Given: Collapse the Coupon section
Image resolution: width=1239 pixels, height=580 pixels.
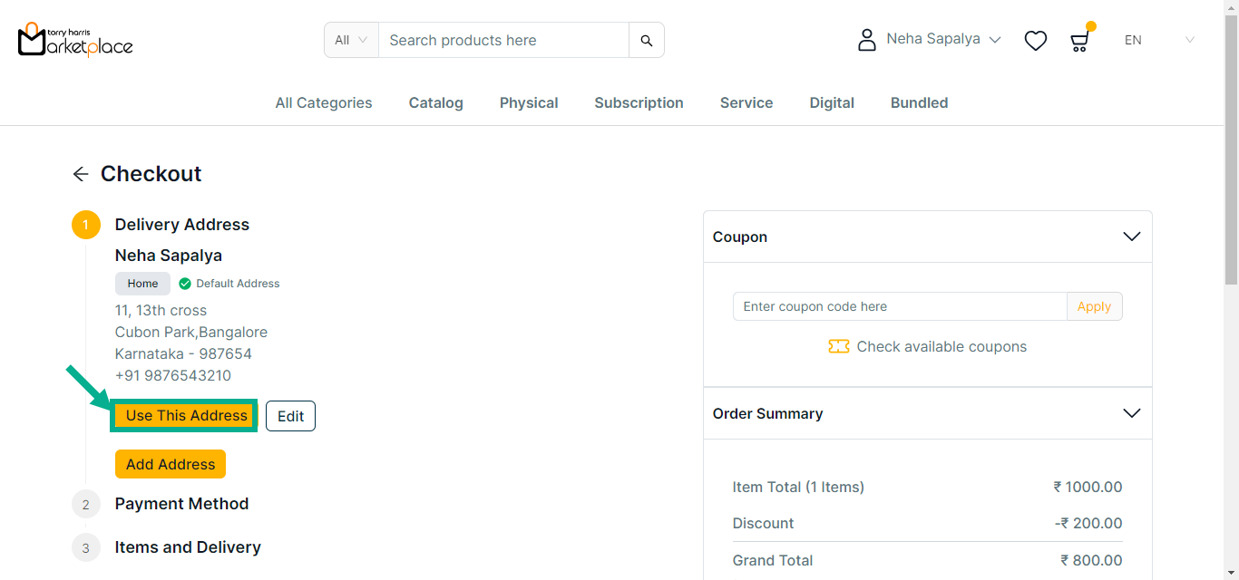Looking at the screenshot, I should [1131, 237].
